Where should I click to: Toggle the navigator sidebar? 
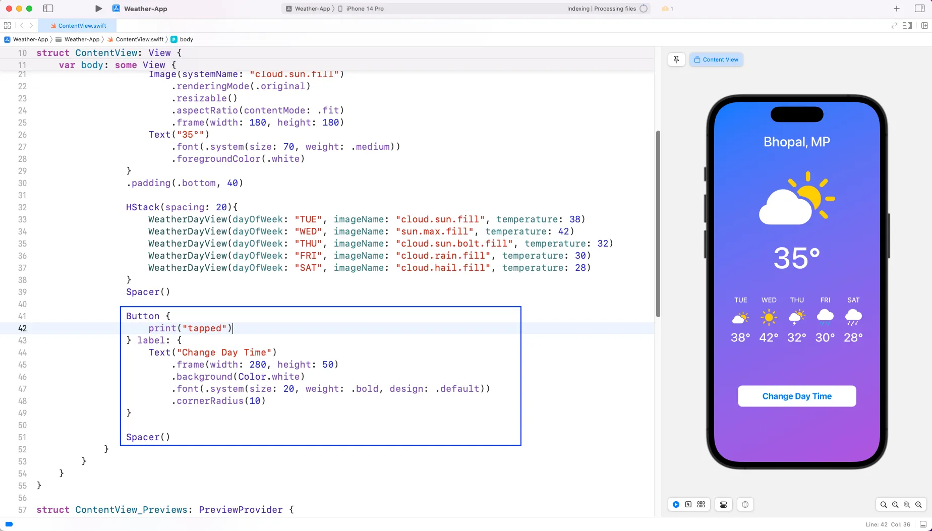pos(48,9)
